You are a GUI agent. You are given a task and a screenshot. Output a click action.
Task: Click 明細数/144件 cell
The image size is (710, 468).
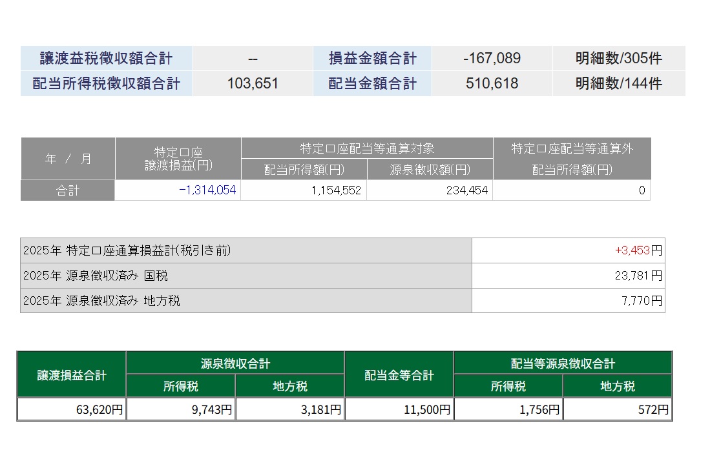[x=618, y=83]
